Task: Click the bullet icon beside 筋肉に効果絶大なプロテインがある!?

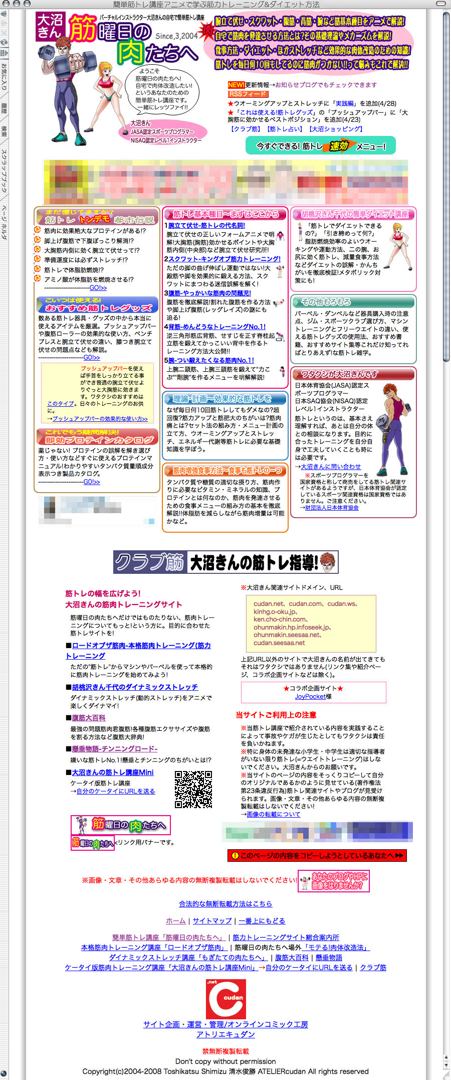Action: coord(38,230)
